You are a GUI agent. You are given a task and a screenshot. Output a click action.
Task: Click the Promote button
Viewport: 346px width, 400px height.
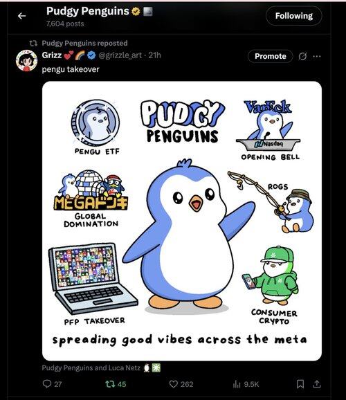270,56
